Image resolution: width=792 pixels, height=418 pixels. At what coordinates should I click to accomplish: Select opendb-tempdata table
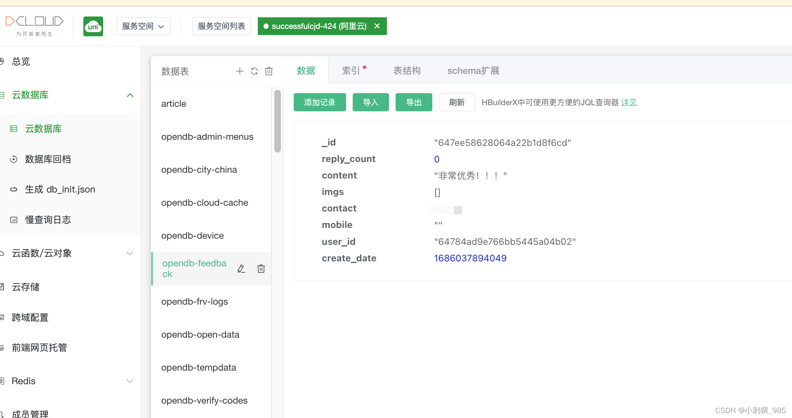point(211,368)
